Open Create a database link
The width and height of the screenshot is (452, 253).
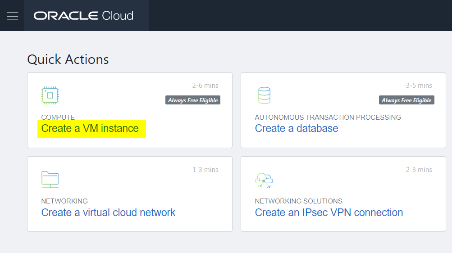point(297,128)
